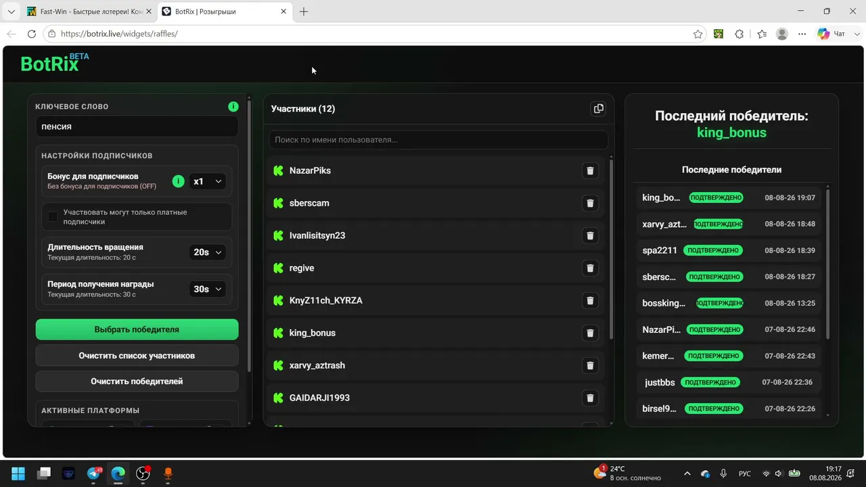866x487 pixels.
Task: Open the Windows Start menu
Action: point(18,473)
